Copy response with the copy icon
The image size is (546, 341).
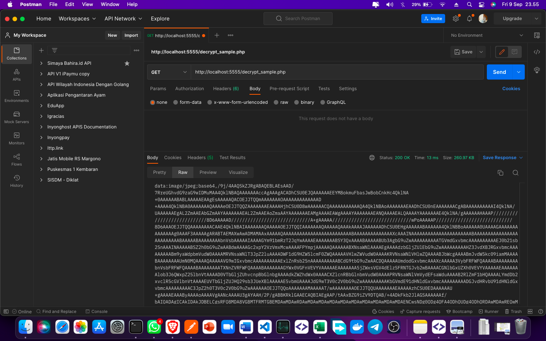pos(500,173)
